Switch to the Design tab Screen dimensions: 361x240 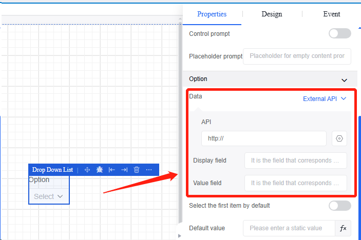pyautogui.click(x=272, y=14)
